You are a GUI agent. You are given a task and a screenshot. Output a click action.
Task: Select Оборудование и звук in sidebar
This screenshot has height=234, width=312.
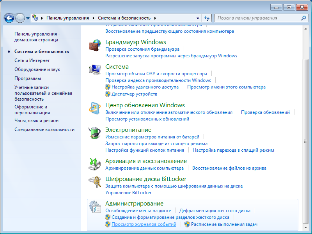pyautogui.click(x=37, y=69)
